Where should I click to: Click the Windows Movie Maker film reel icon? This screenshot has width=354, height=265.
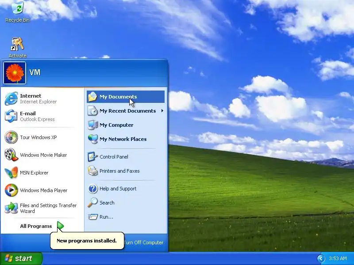[x=11, y=155]
